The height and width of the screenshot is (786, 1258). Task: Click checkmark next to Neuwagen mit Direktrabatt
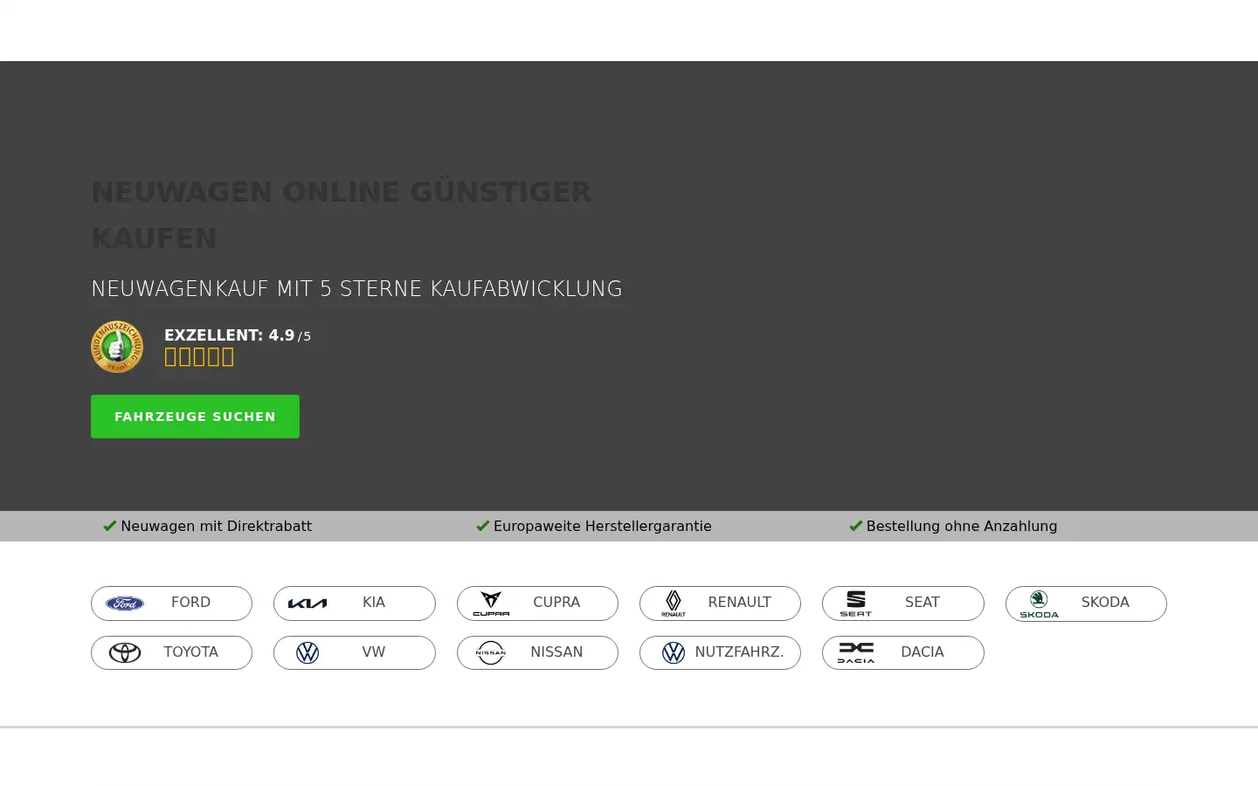click(109, 526)
